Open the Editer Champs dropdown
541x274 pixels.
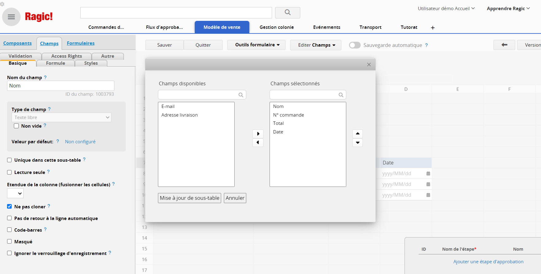tap(316, 45)
